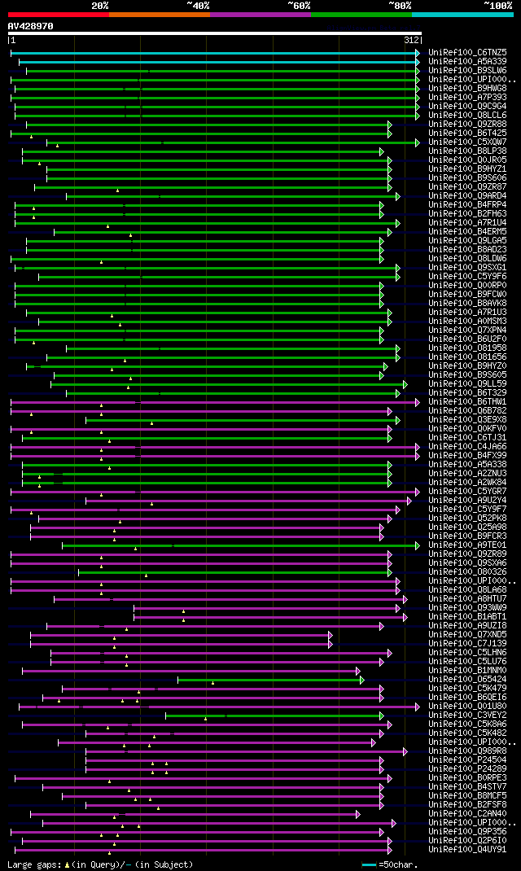The image size is (521, 871).
Task: Open hit UniRef100_Q7XND5
Action: coord(467,635)
